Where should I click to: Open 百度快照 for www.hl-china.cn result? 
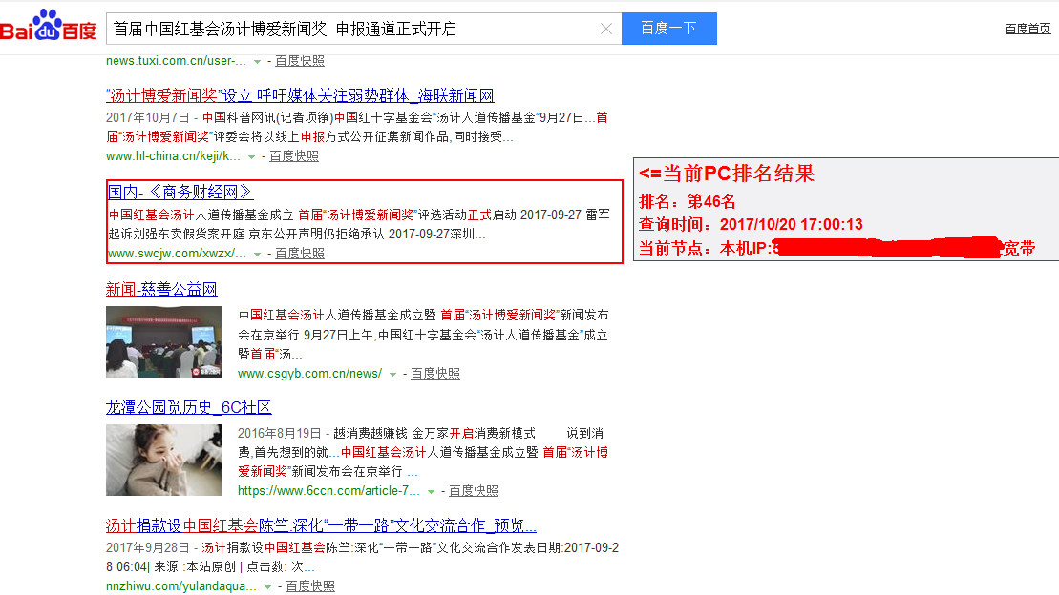point(294,155)
